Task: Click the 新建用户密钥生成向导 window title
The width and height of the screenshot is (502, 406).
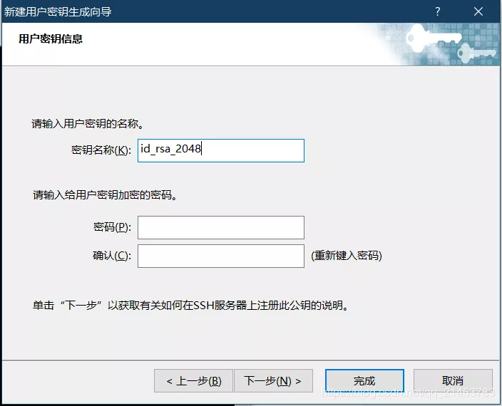Action: tap(57, 12)
